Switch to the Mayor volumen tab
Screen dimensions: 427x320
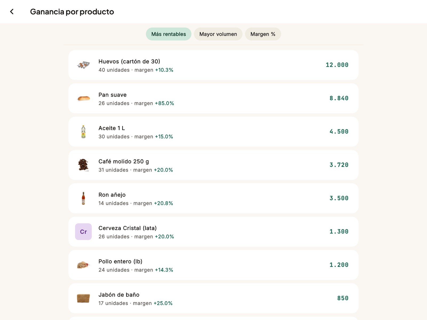click(x=218, y=34)
